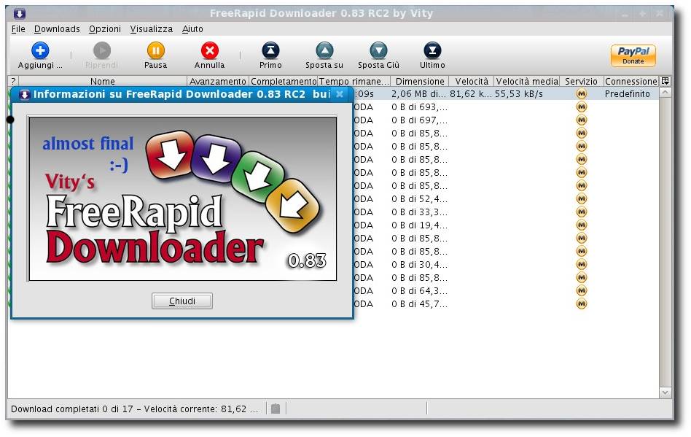
Task: Sort by the Nome column header
Action: tap(103, 81)
